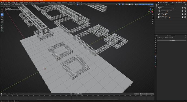This screenshot has height=102, width=187.
Task: Toggle X-Ray in viewport header
Action: 126,4
